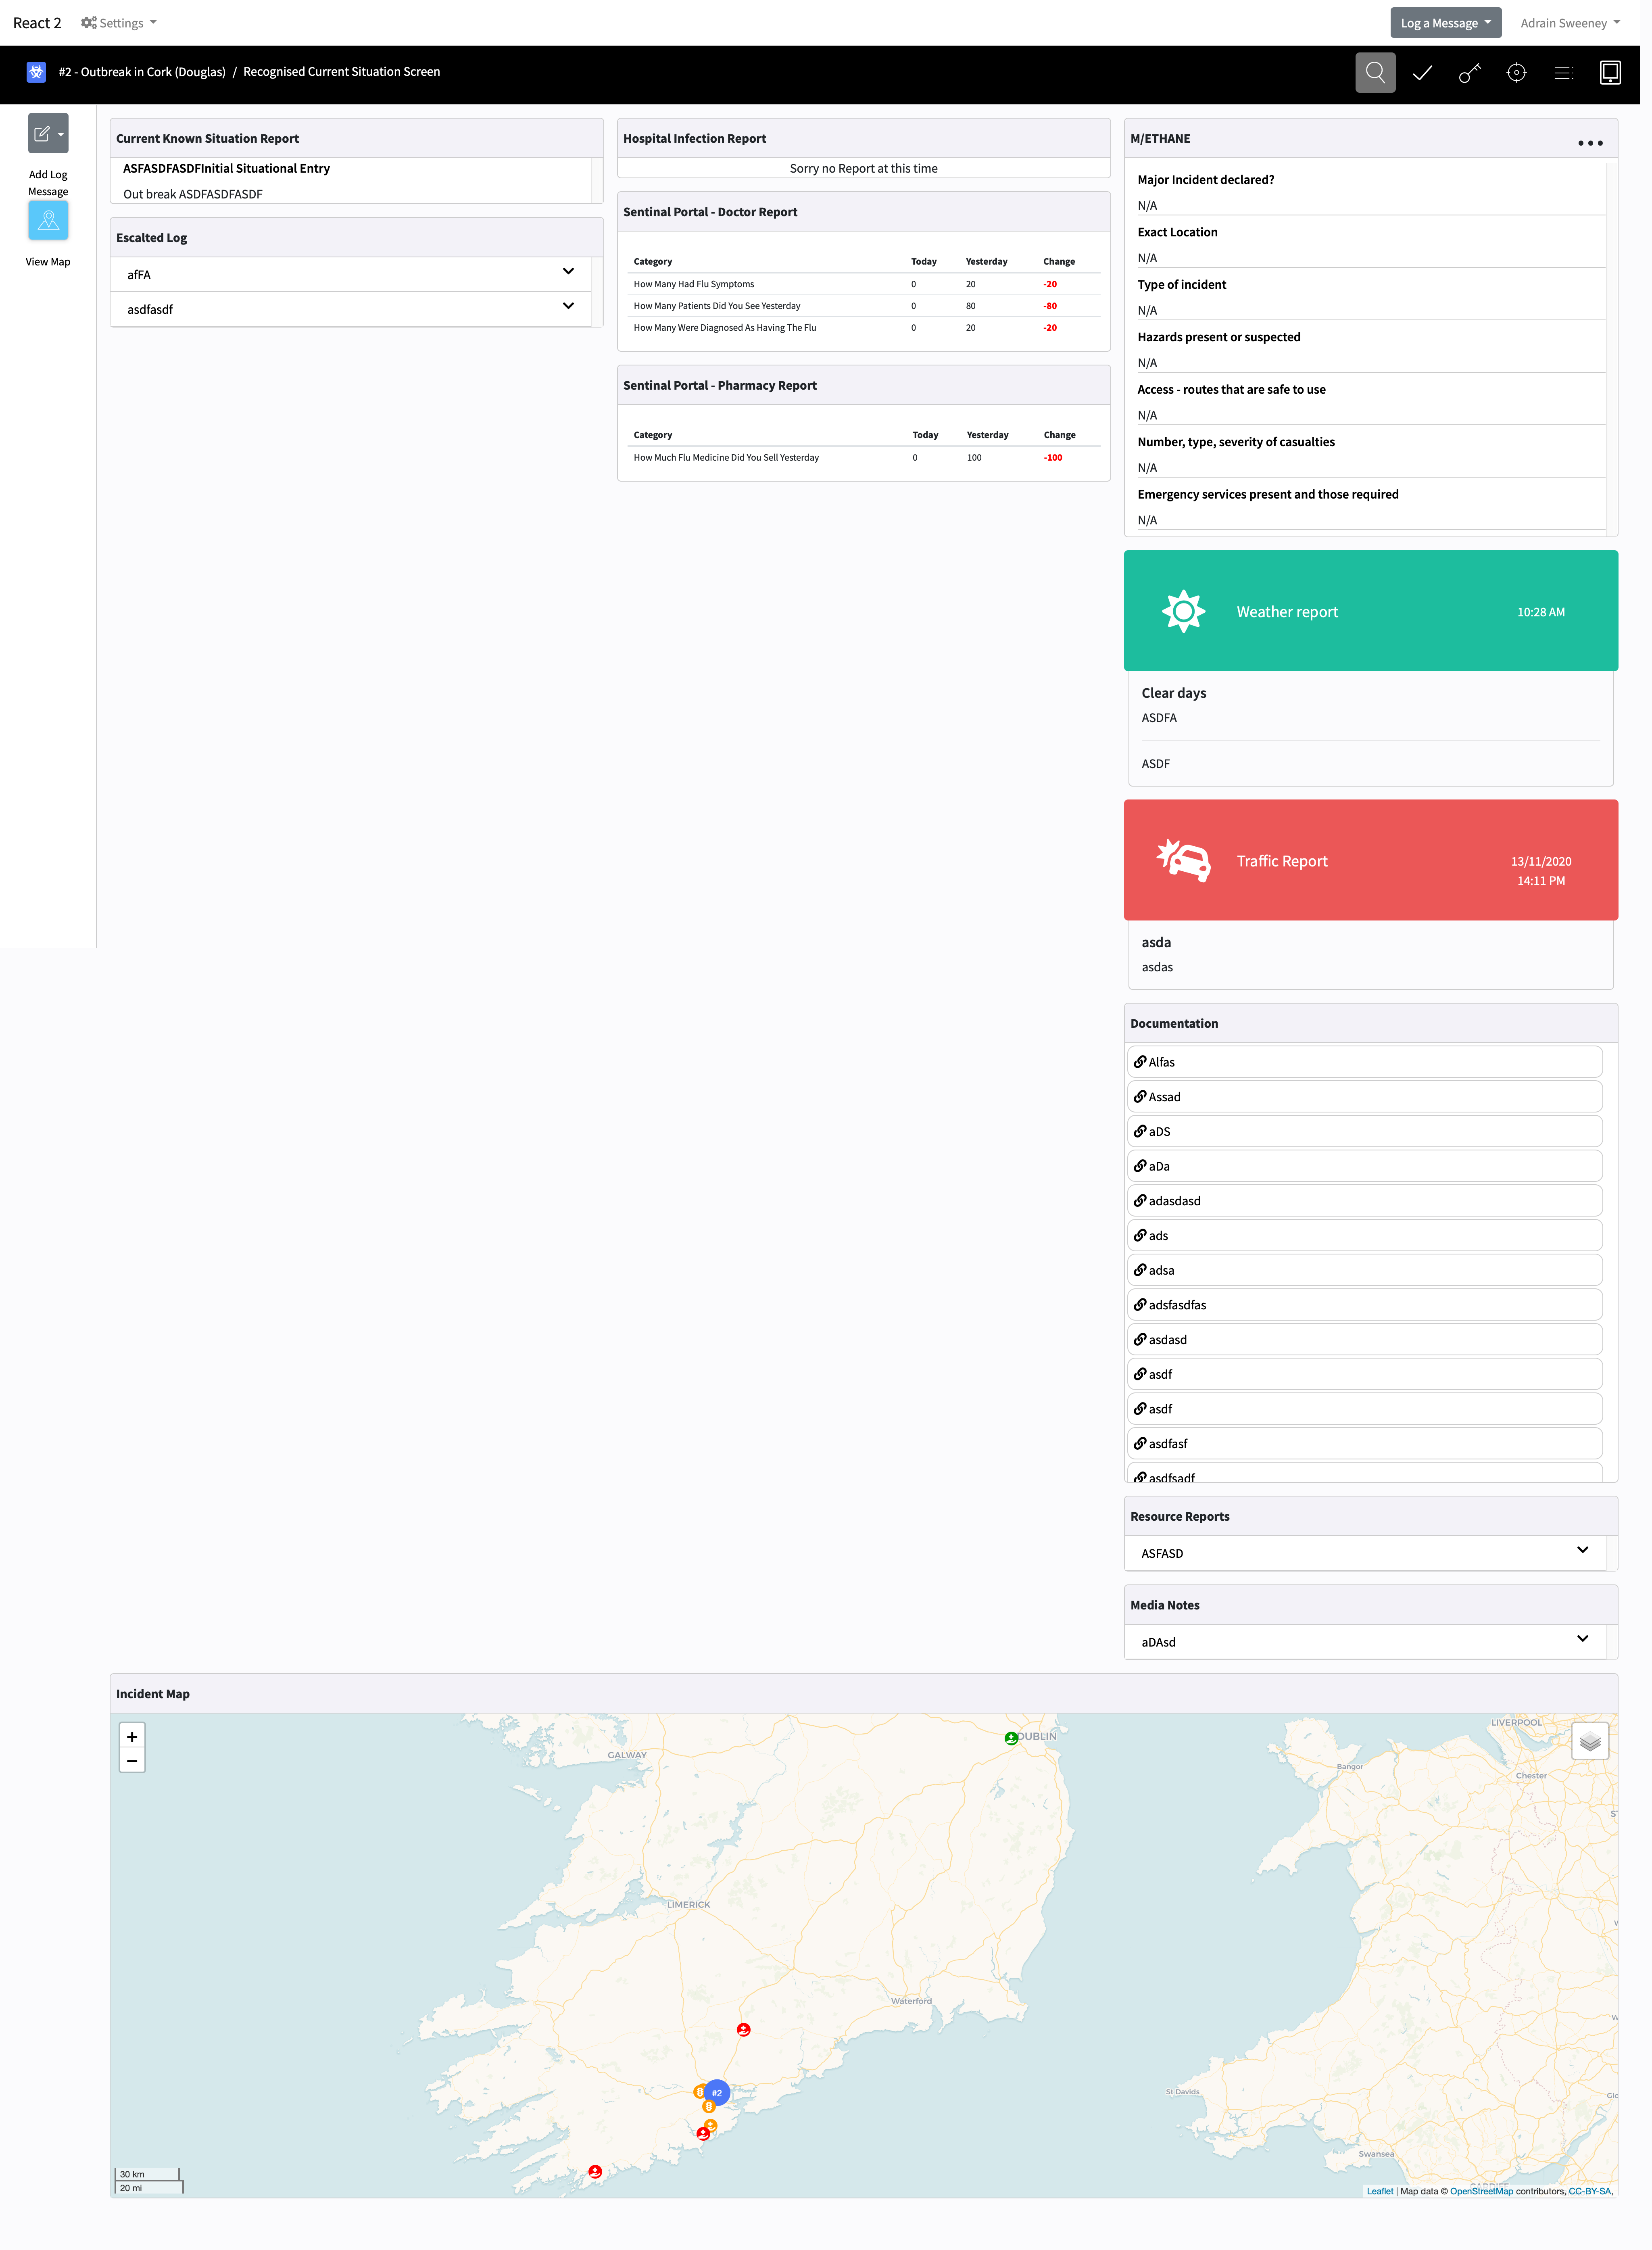
Task: Click the Add Log Message edit icon
Action: click(48, 133)
